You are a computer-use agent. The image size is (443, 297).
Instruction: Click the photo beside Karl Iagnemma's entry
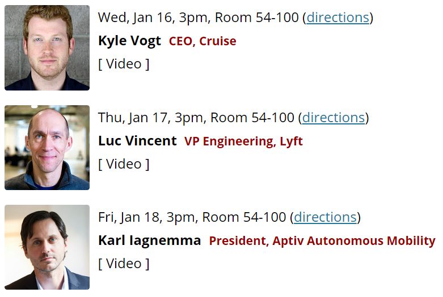tap(47, 247)
